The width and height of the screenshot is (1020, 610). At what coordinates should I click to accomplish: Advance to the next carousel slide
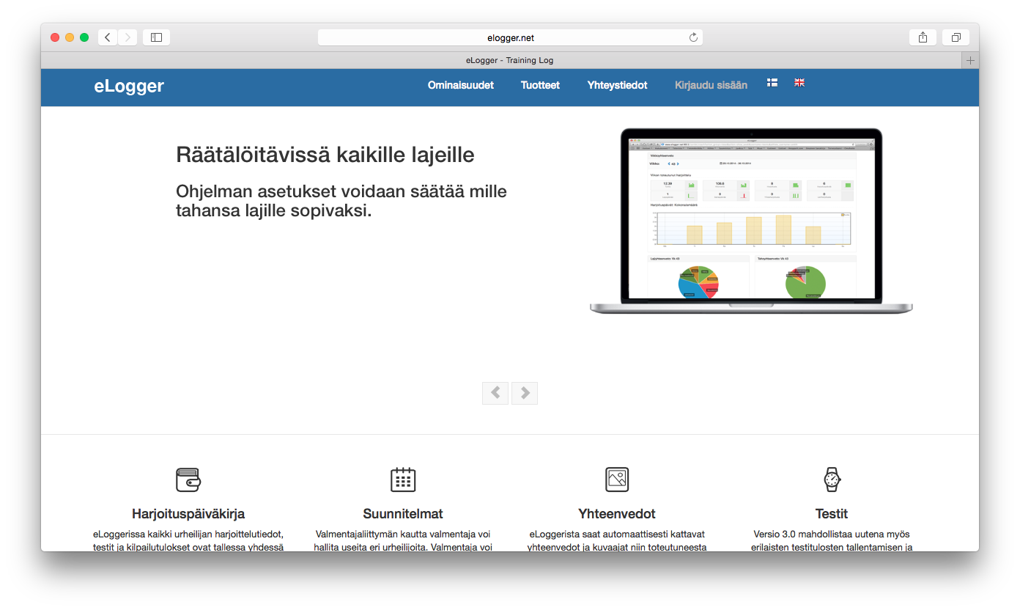pos(525,393)
